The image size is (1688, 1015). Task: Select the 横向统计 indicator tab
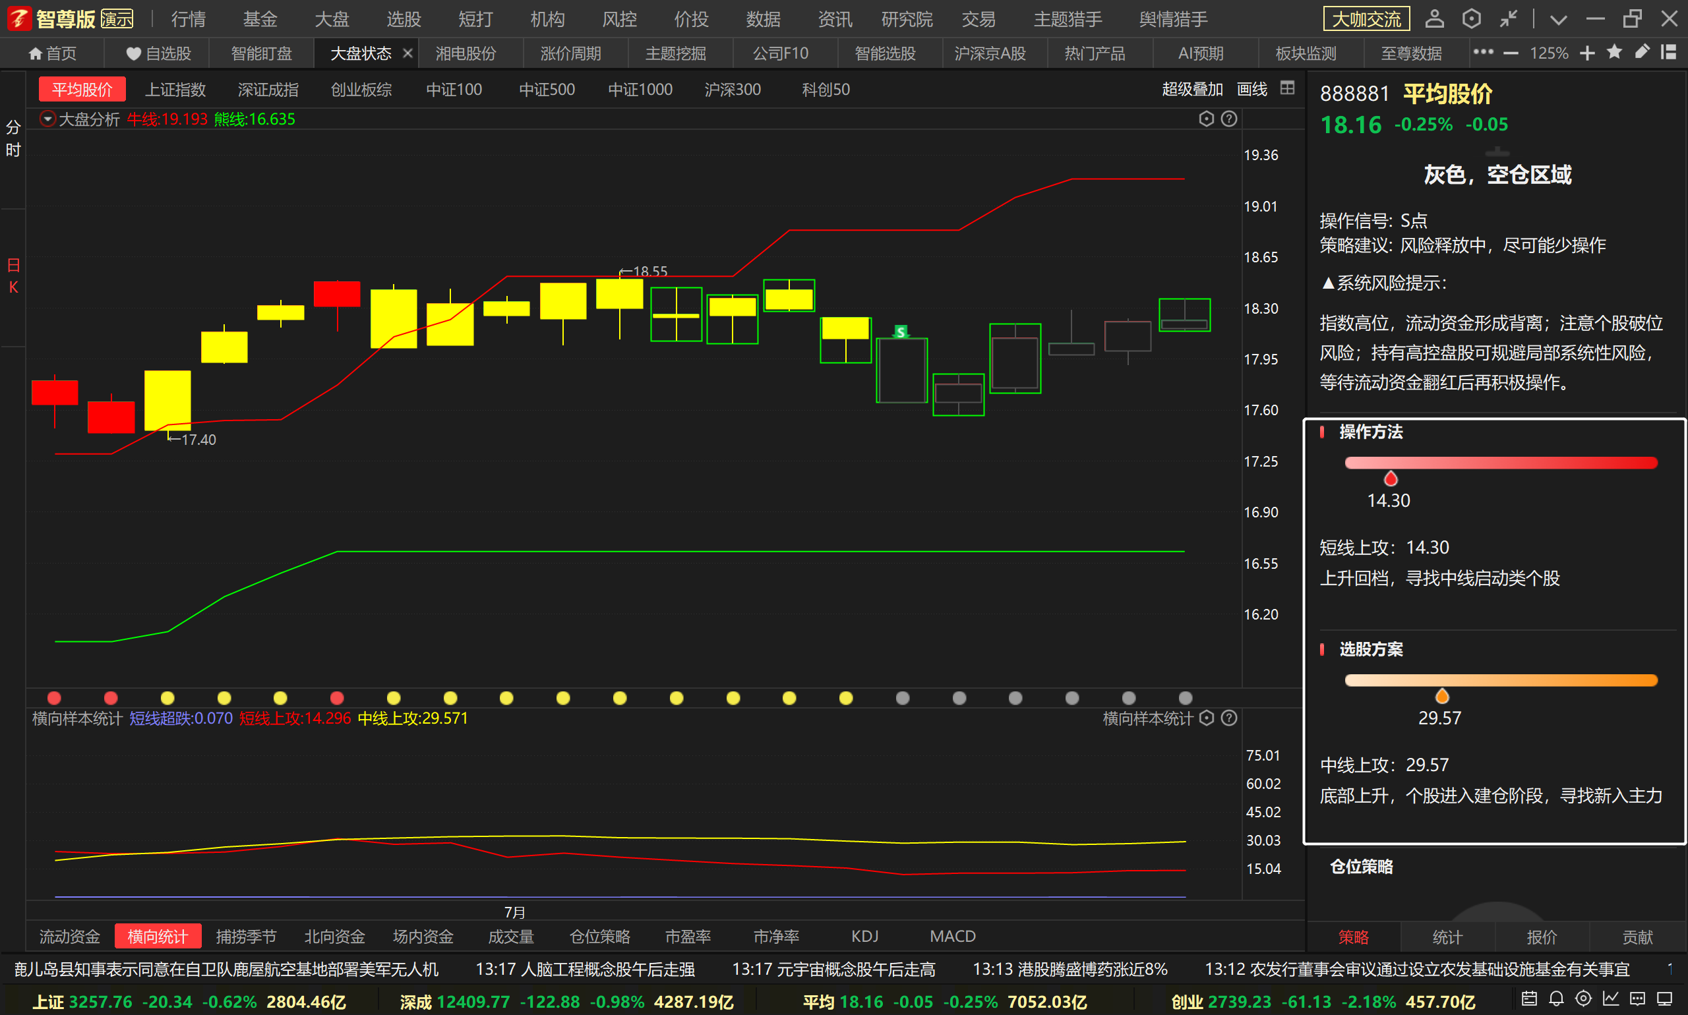(158, 937)
